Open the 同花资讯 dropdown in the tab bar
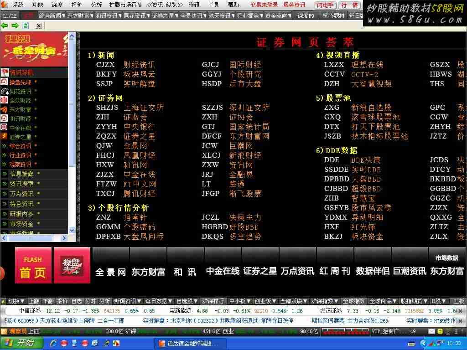 pyautogui.click(x=137, y=15)
